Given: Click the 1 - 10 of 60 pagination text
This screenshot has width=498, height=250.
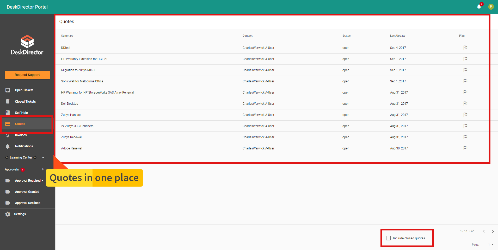Looking at the screenshot, I should (x=467, y=231).
